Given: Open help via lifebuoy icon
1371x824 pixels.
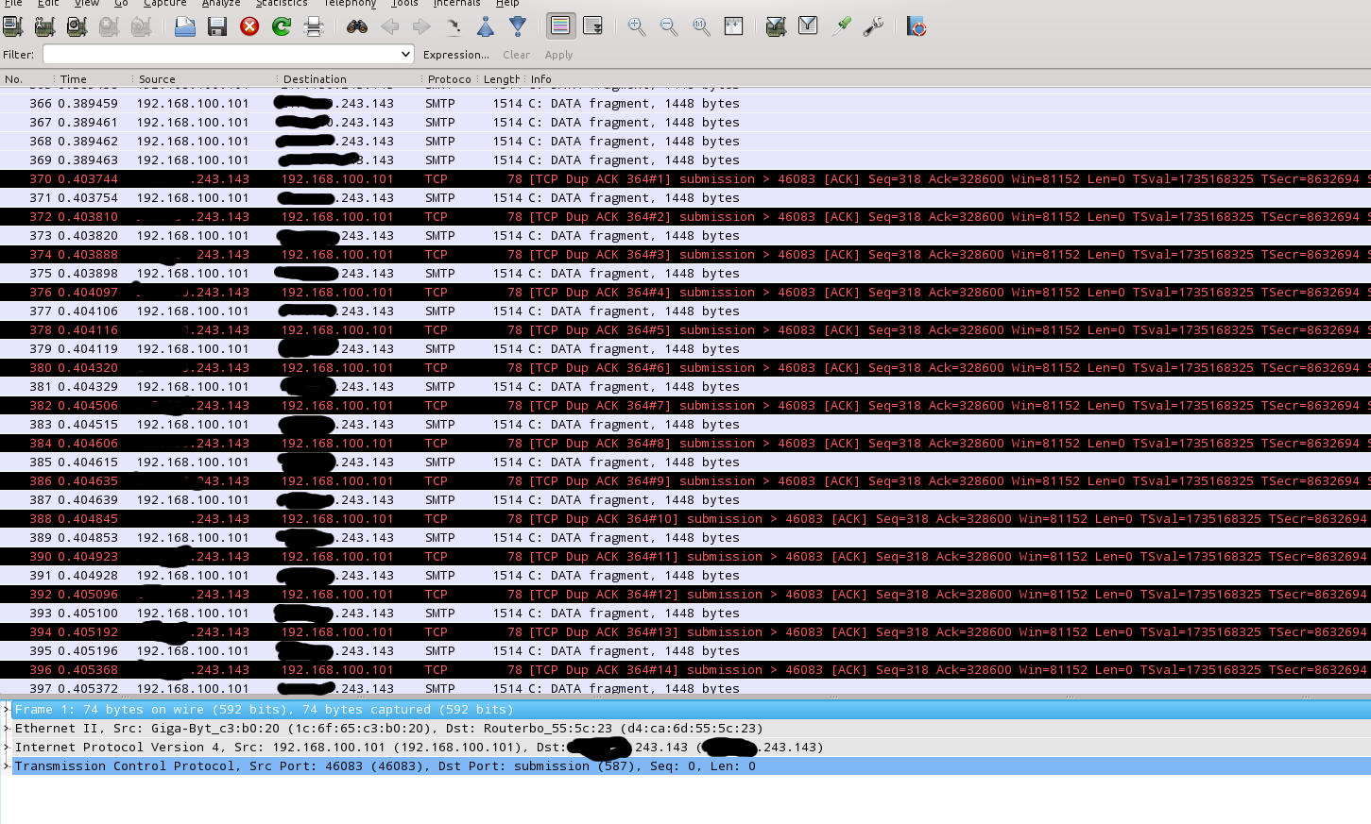Looking at the screenshot, I should [917, 26].
